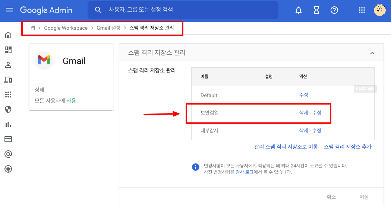Image resolution: width=391 pixels, height=205 pixels.
Task: Select the 보안검열 row name
Action: [209, 113]
